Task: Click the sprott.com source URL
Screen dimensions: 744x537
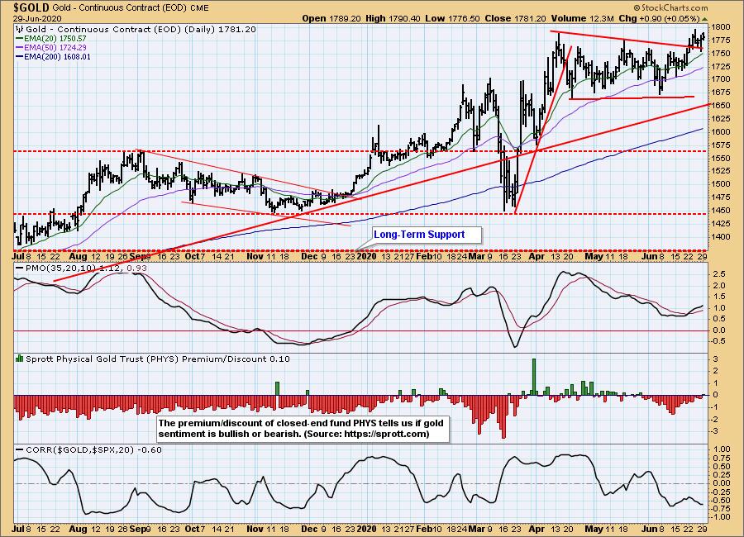Action: [x=384, y=434]
